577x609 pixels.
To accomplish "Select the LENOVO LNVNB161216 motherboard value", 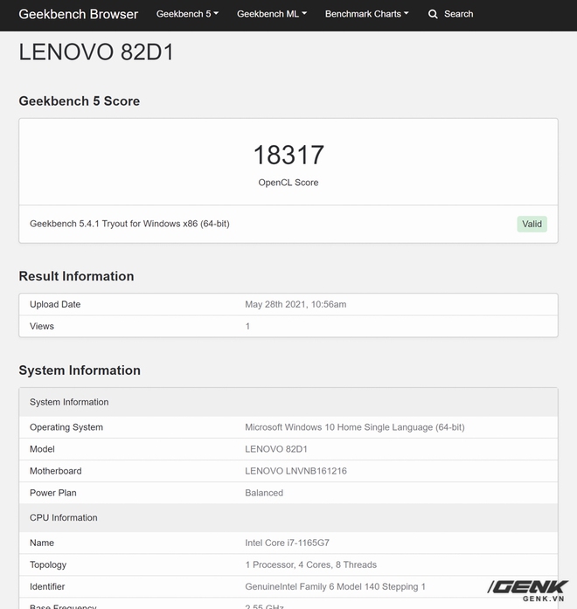I will [x=295, y=471].
